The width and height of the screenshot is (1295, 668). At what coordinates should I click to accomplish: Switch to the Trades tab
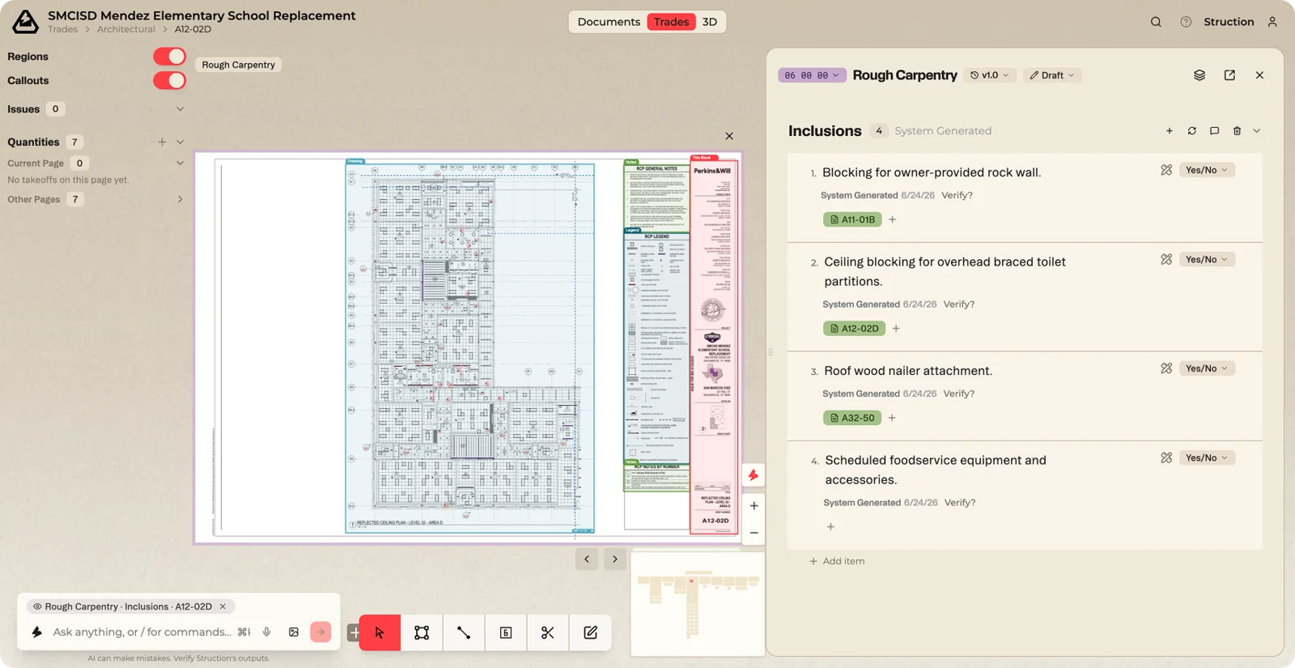671,22
